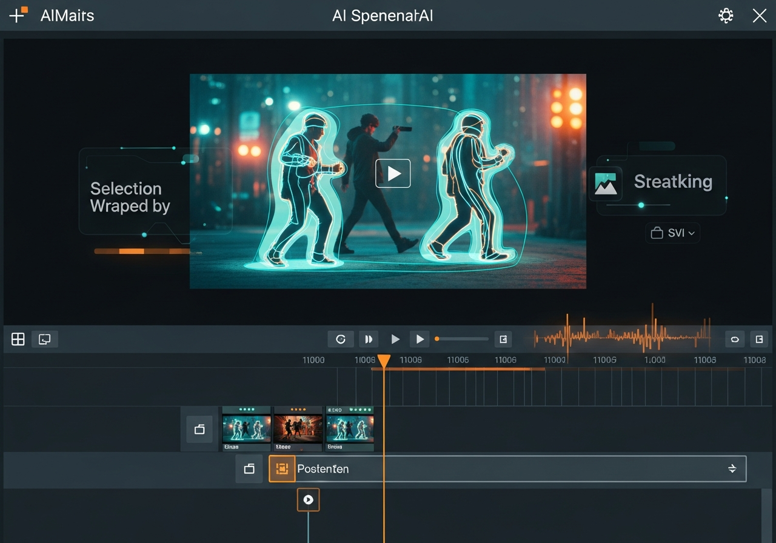The width and height of the screenshot is (776, 543).
Task: Toggle the keyframe button below the Postenten track
Action: click(x=308, y=499)
